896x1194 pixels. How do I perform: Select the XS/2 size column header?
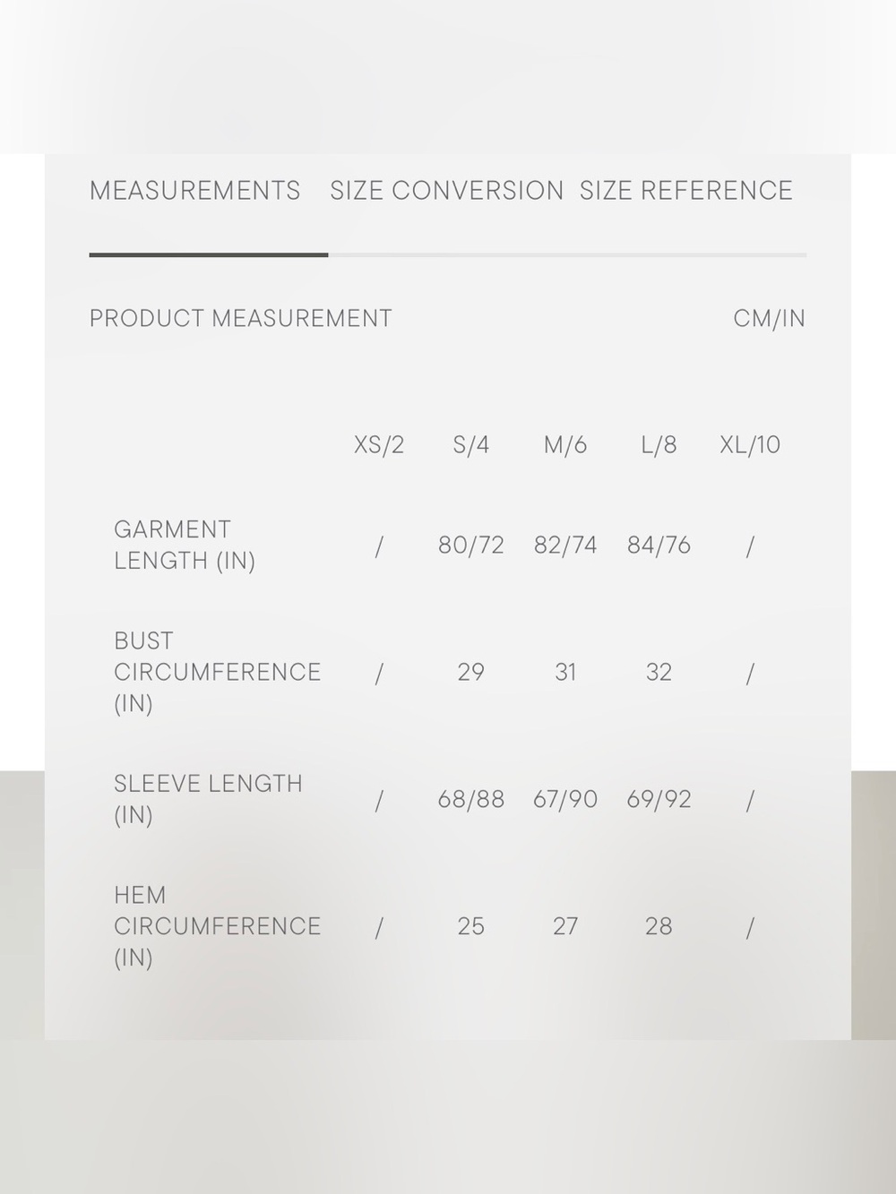pos(379,445)
